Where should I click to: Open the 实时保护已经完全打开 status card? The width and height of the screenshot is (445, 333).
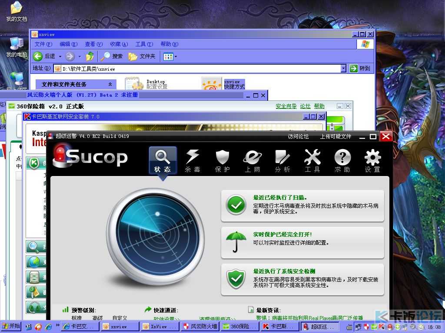(302, 242)
